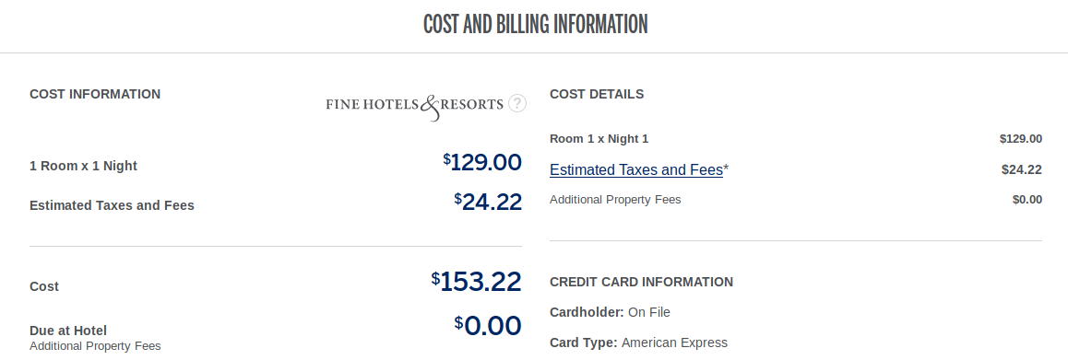The height and width of the screenshot is (360, 1068).
Task: Click the Credit Card Information heading
Action: point(642,282)
